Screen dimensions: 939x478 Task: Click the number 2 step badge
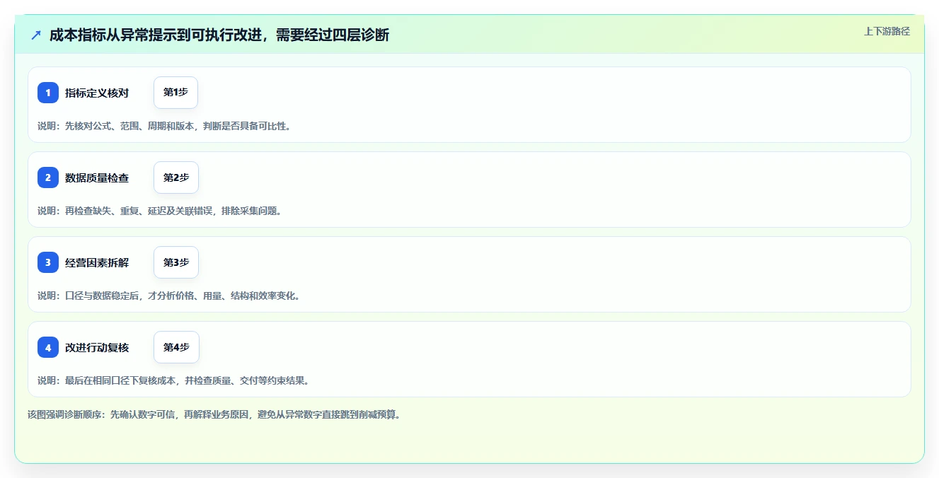(48, 177)
